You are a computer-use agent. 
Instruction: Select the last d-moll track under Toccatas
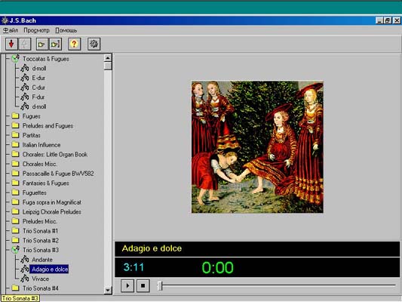pyautogui.click(x=39, y=106)
